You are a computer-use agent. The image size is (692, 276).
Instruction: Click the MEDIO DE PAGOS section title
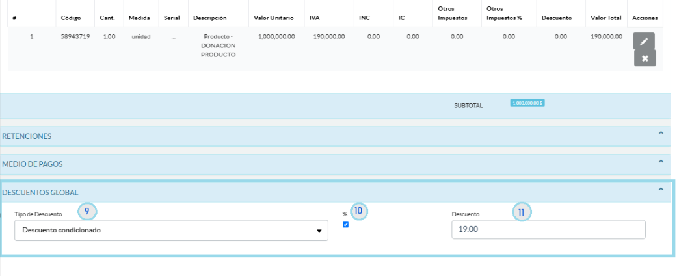click(33, 164)
